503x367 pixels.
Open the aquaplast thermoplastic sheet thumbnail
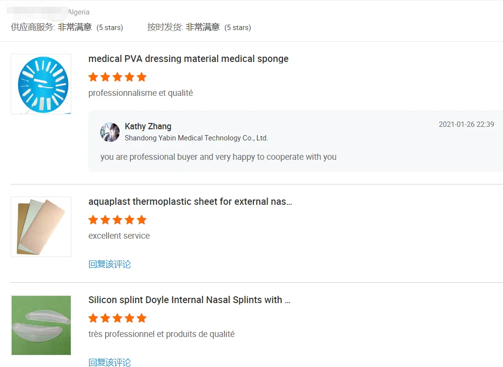click(x=41, y=227)
